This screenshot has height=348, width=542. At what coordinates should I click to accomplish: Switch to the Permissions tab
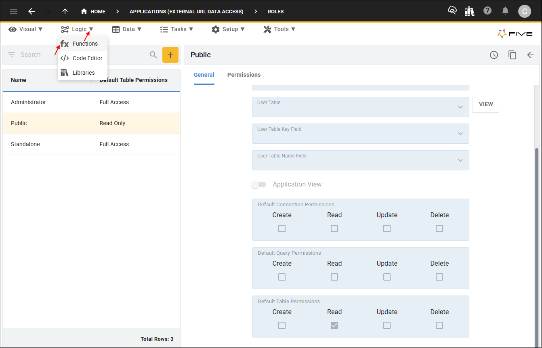point(244,75)
